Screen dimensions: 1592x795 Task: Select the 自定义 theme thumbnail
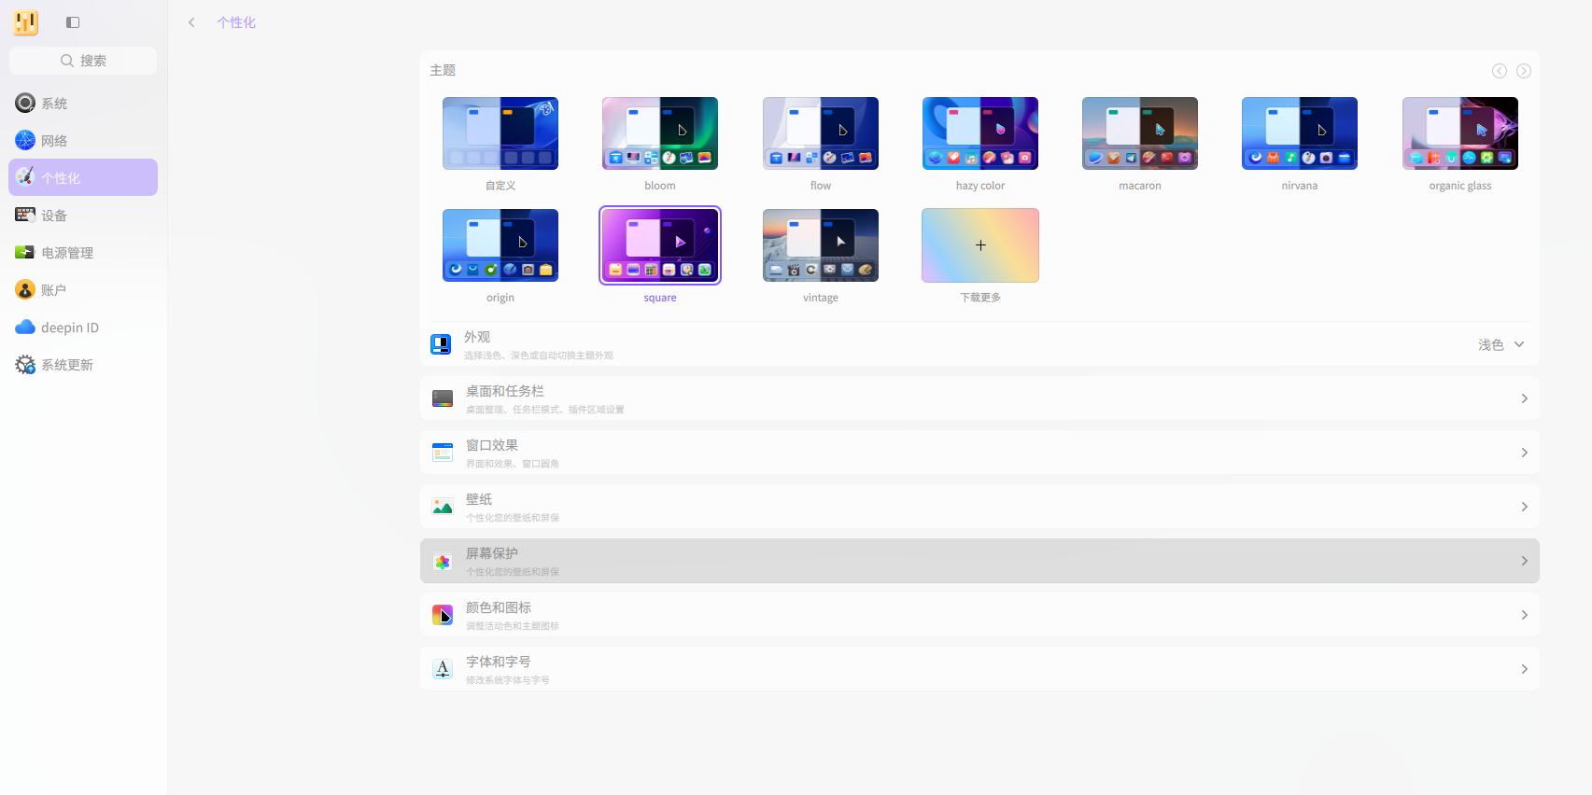click(500, 133)
